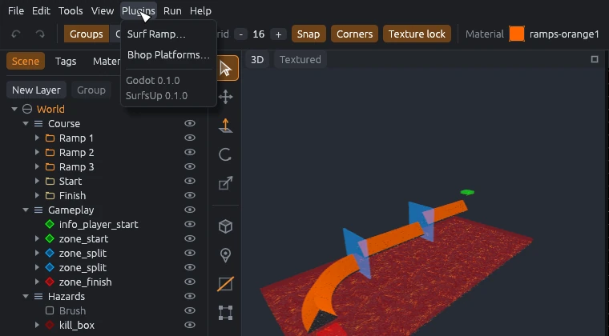Click the Ramp 2 folder icon
The image size is (609, 336).
[x=50, y=152]
